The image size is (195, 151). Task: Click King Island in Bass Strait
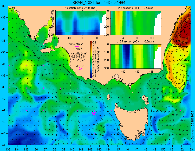108,97
